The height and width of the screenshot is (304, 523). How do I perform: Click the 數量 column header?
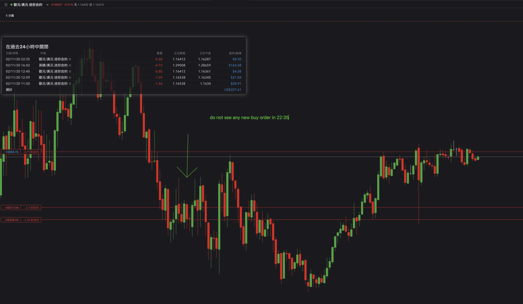coord(159,53)
